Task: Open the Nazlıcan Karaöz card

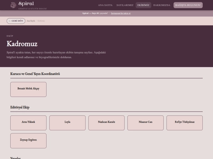Action: click(106, 123)
